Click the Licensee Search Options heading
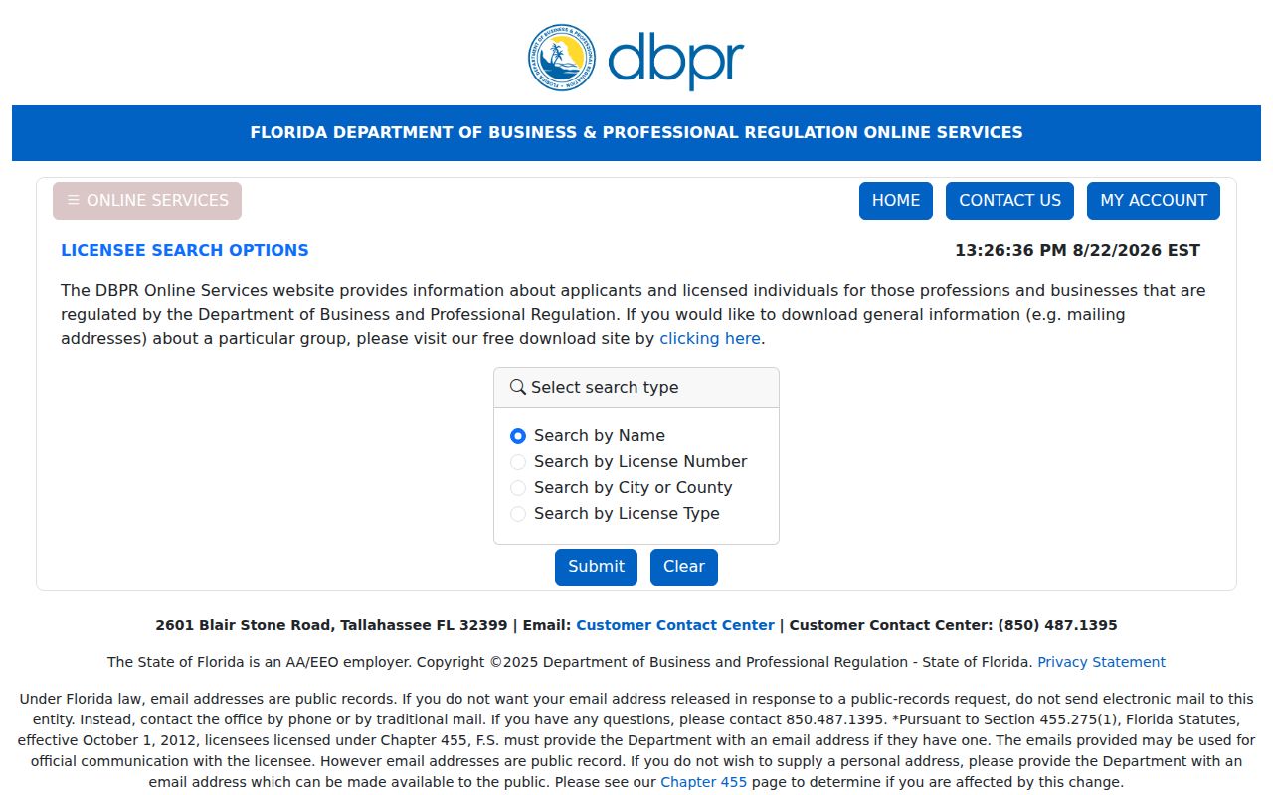The image size is (1273, 795). tap(185, 251)
